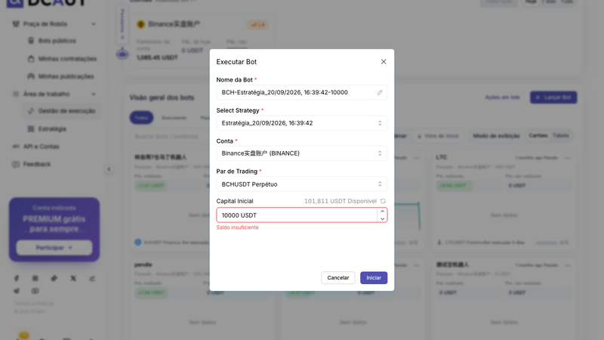
Task: Open the pendle bot card title
Action: click(x=143, y=265)
